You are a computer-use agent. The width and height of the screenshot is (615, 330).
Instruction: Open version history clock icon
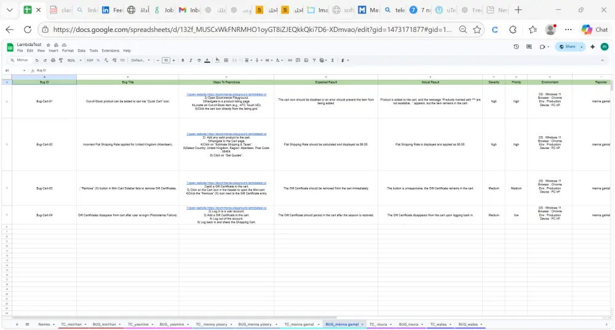point(516,47)
